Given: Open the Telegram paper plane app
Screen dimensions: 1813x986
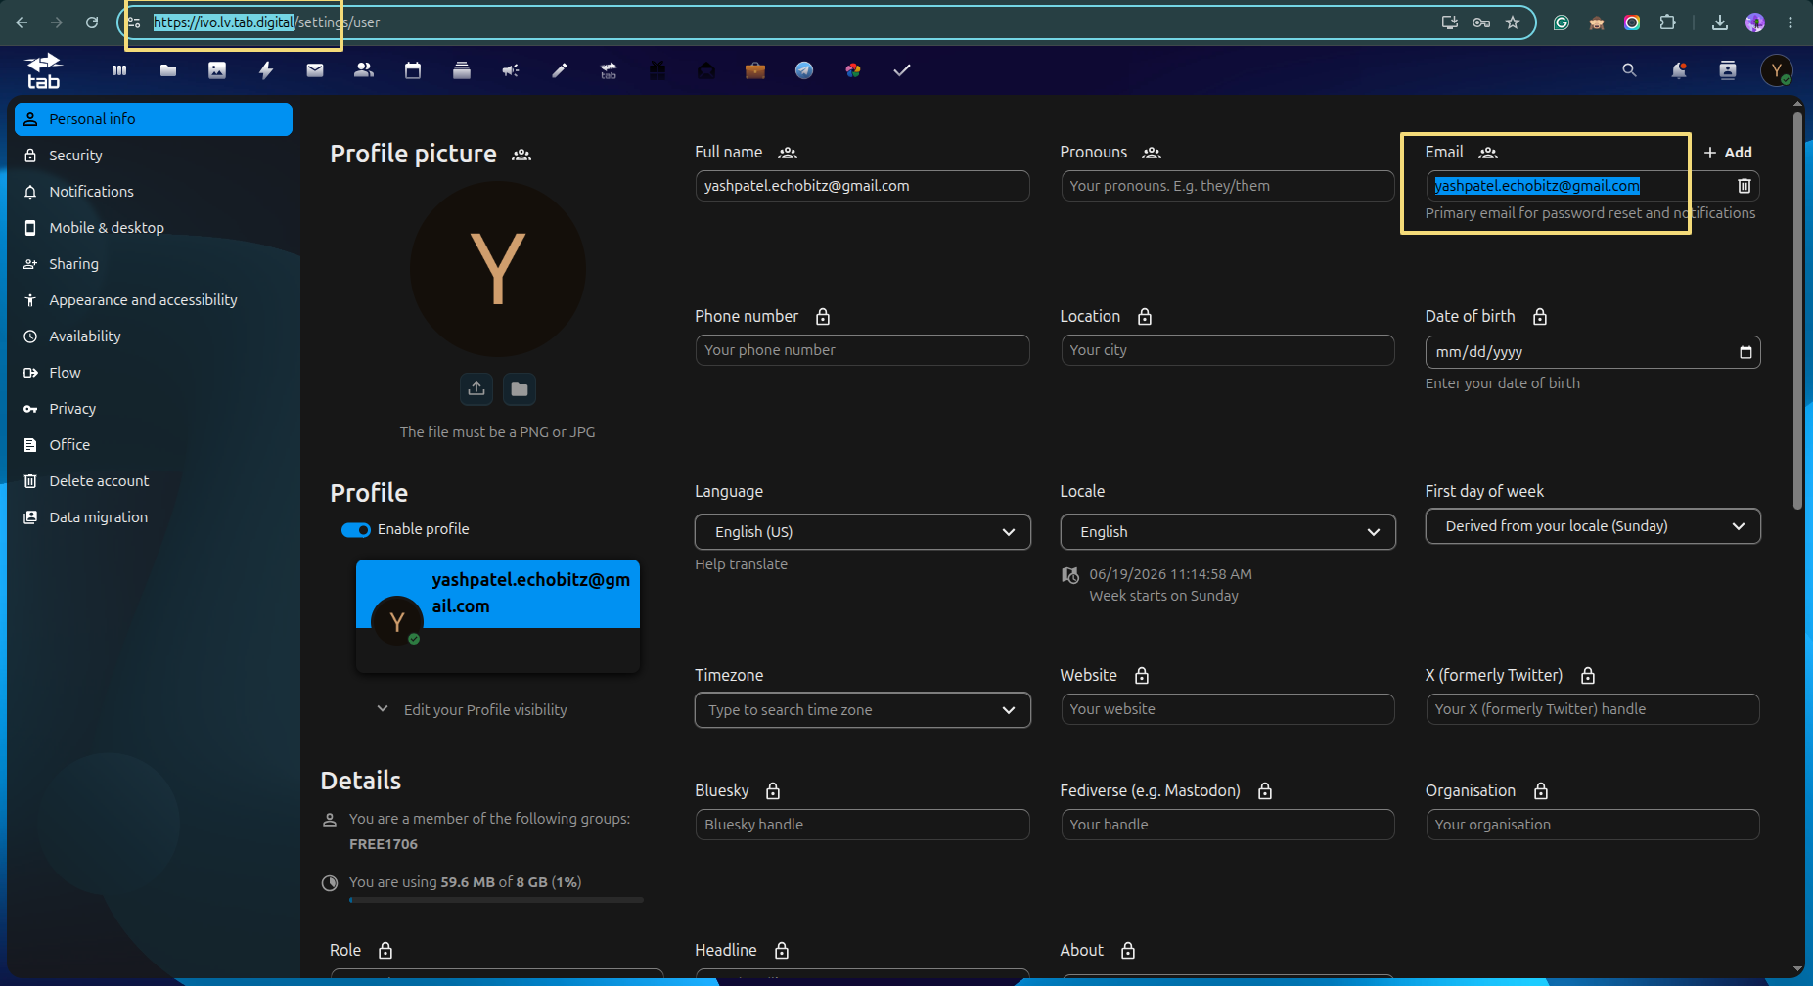Looking at the screenshot, I should (804, 70).
